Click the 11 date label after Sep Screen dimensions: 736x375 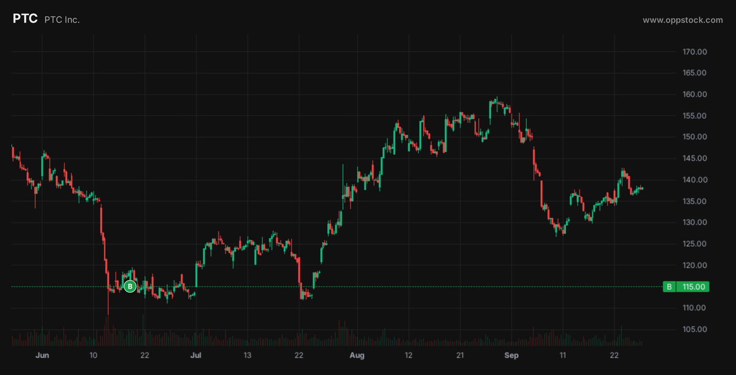coord(563,356)
